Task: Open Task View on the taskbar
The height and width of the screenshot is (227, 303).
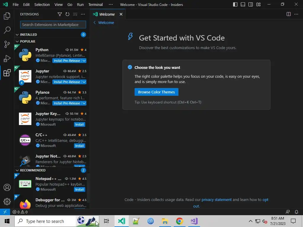Action: (x=107, y=221)
